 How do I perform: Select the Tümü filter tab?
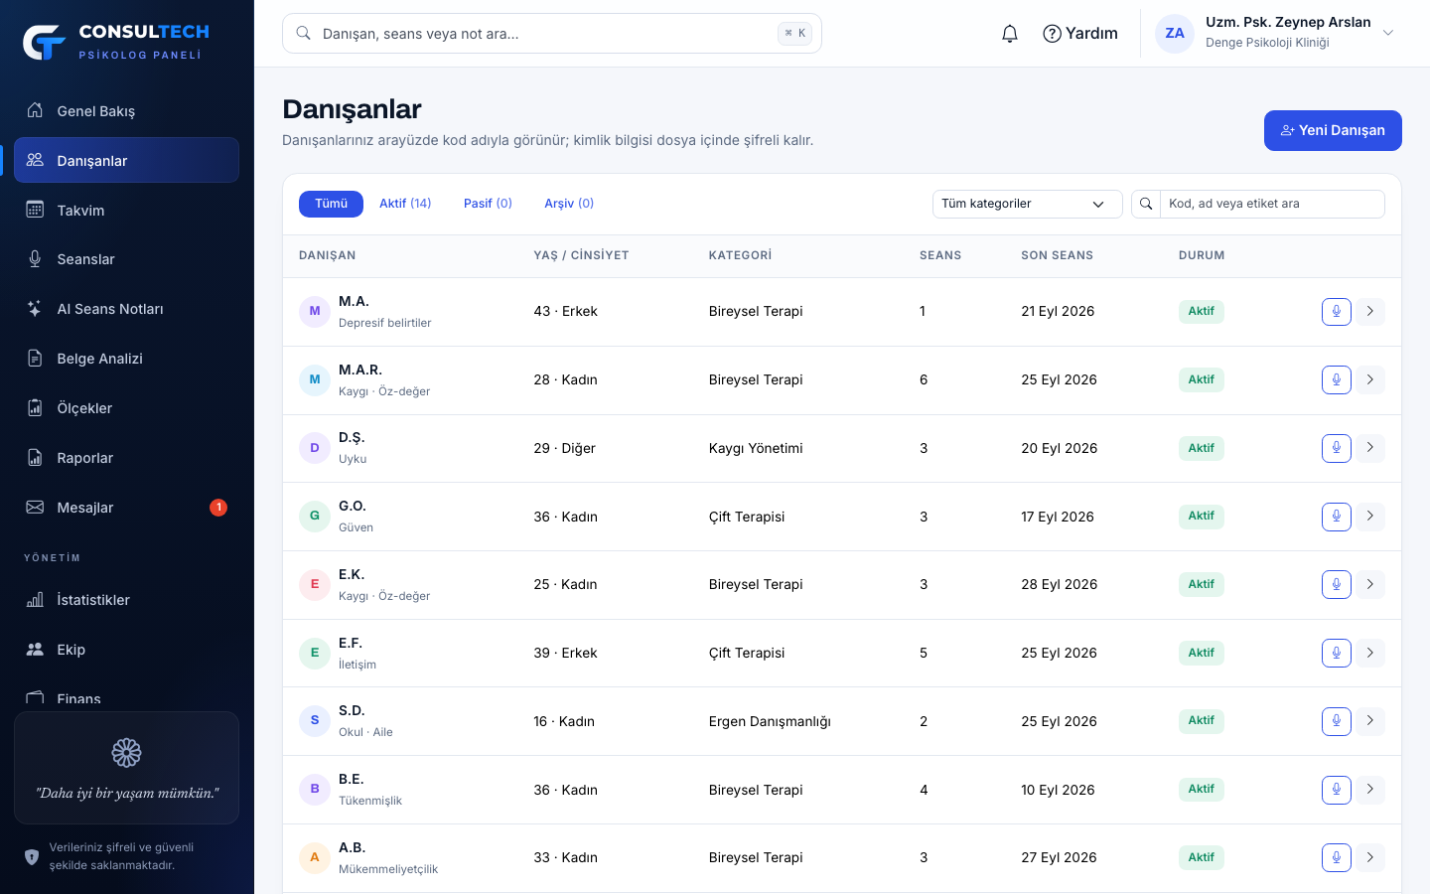[x=331, y=204]
